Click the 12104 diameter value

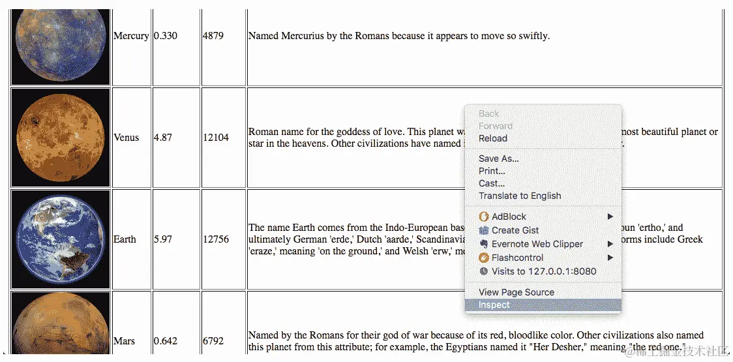216,138
